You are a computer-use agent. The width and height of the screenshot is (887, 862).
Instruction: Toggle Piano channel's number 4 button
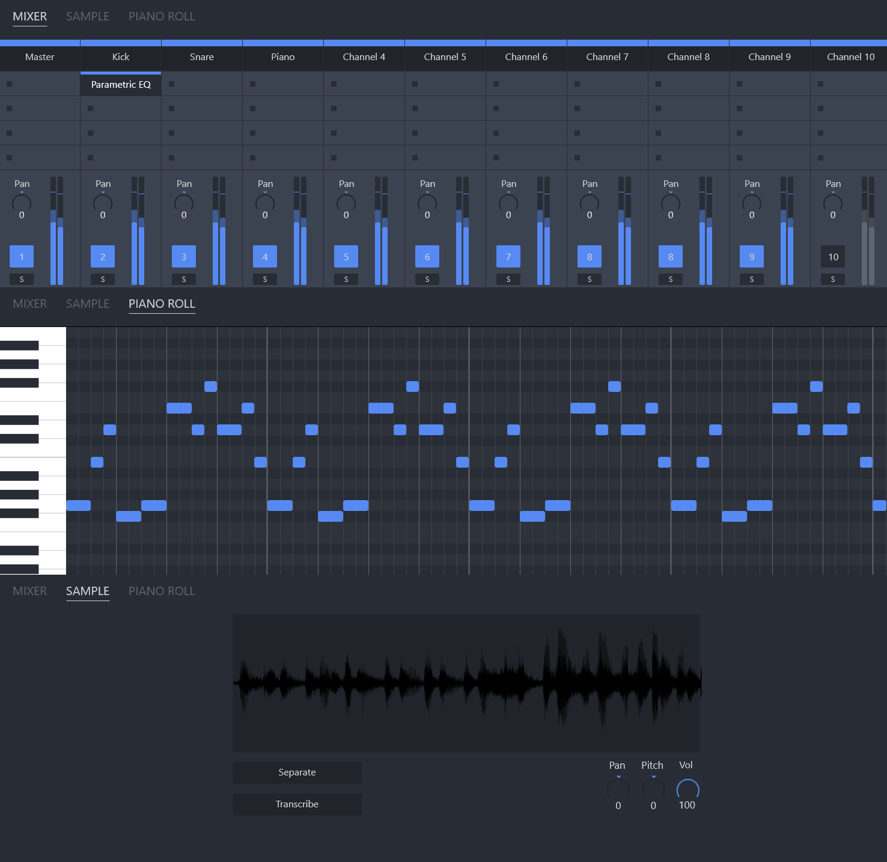[x=265, y=257]
